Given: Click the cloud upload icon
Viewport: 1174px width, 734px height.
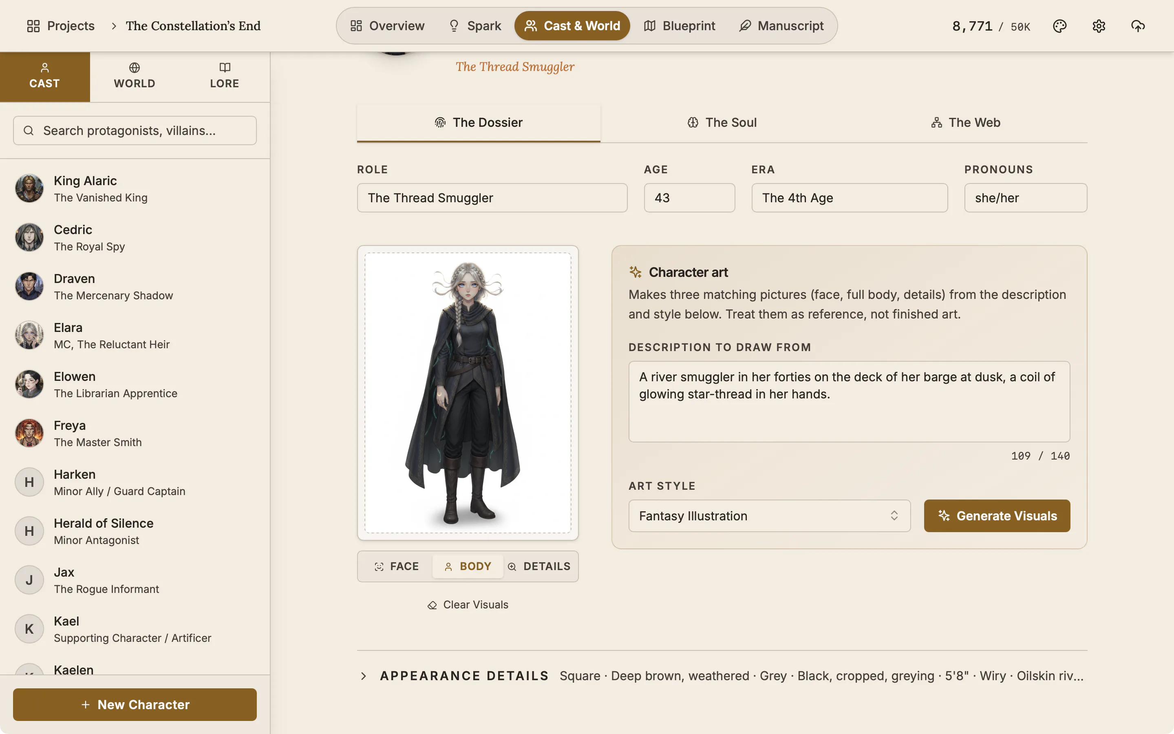Looking at the screenshot, I should pos(1138,26).
